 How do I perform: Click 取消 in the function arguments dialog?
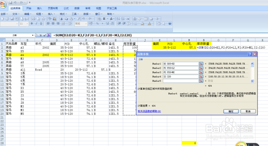tap(248, 111)
